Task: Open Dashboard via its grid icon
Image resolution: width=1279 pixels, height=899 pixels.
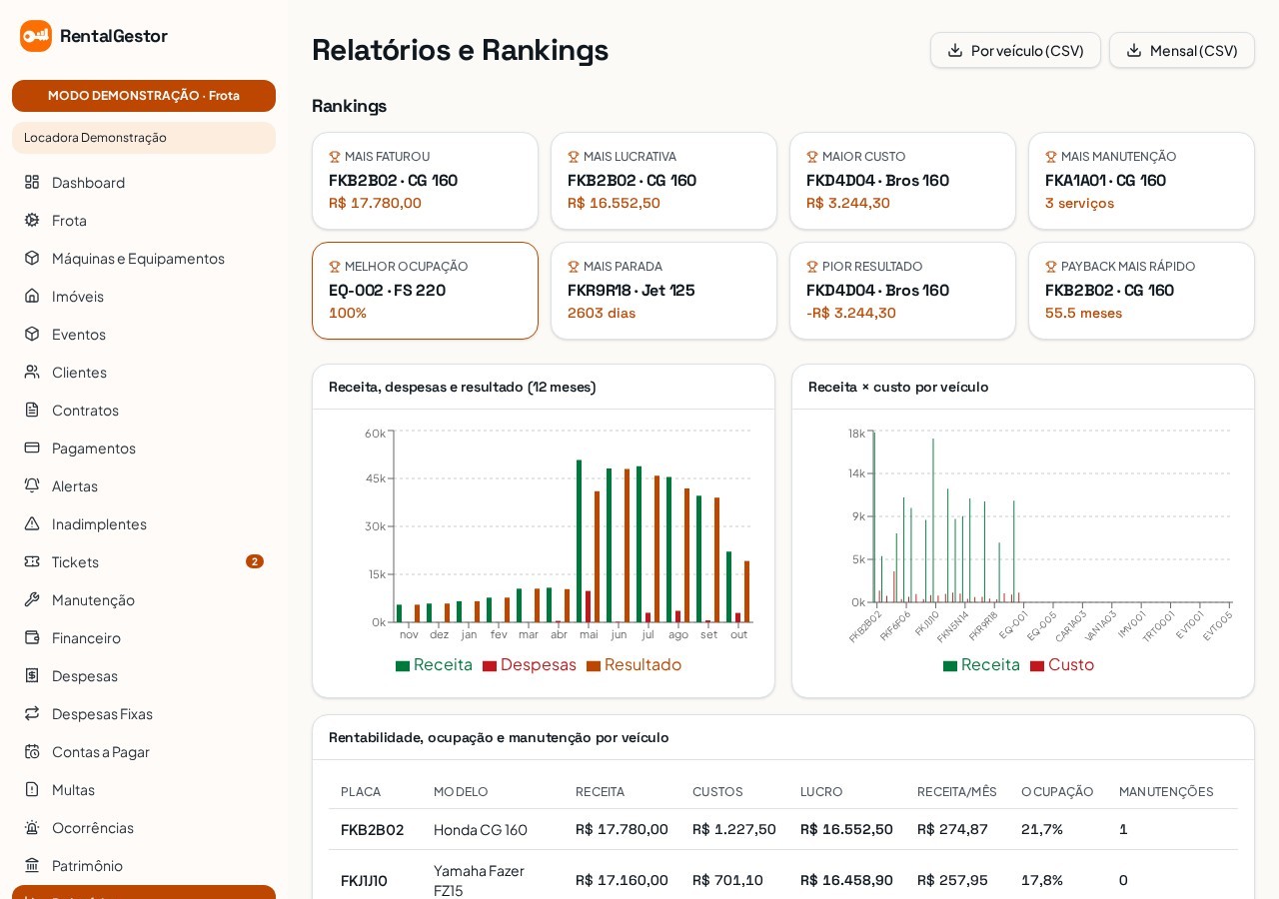Action: point(32,182)
